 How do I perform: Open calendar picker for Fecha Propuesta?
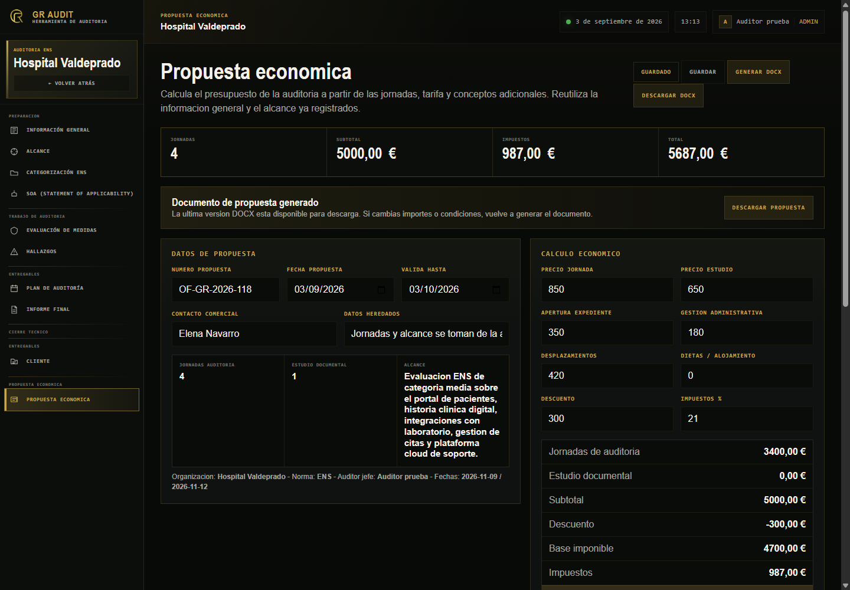pos(381,290)
